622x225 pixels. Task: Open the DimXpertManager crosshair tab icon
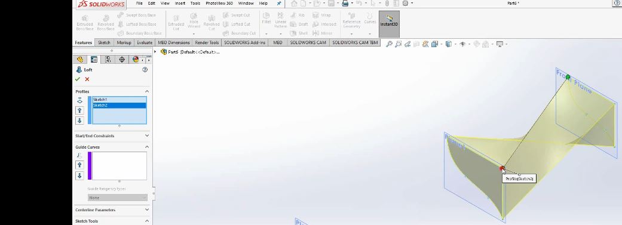tap(122, 60)
